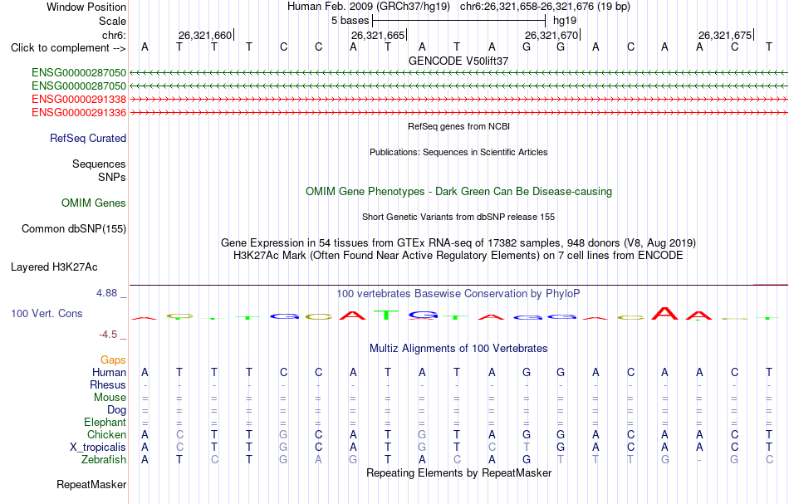Select the Rhesus alignment row label

108,384
